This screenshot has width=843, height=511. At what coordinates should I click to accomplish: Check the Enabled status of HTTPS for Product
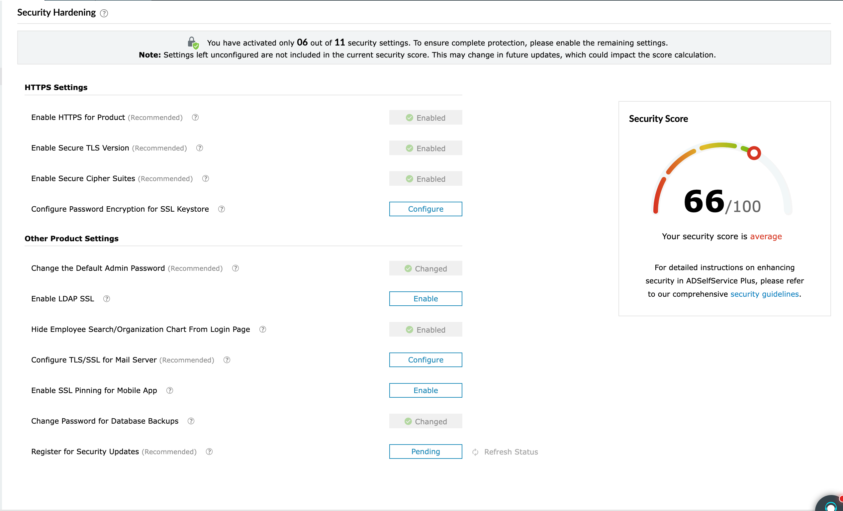[x=425, y=117]
